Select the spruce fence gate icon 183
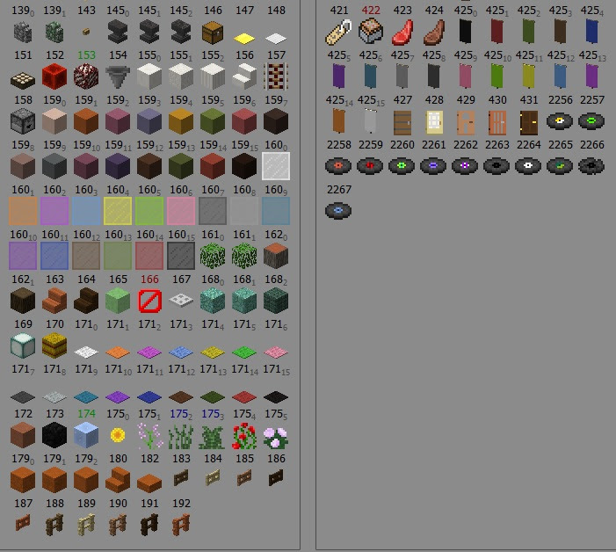The image size is (616, 552). (x=181, y=478)
